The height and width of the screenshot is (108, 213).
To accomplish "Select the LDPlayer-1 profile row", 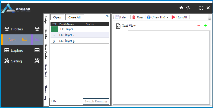I will point(67,35).
